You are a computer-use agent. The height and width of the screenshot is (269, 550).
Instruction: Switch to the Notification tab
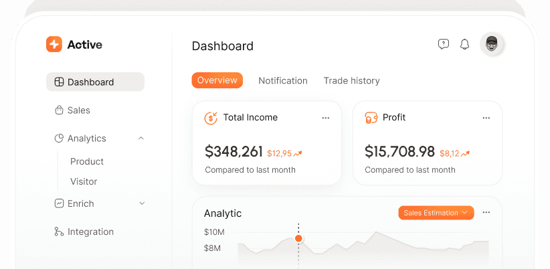pos(283,81)
